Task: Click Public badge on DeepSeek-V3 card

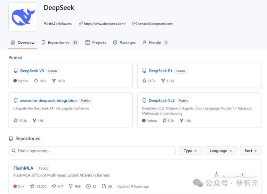Action: click(x=53, y=71)
